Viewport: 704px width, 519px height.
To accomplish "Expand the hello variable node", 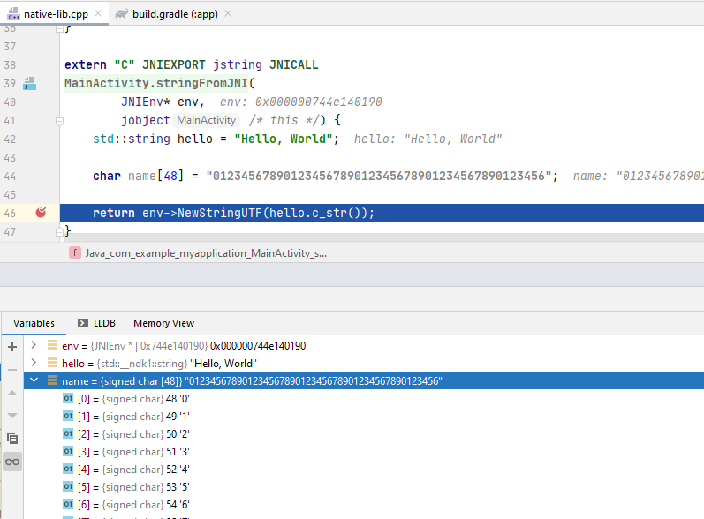I will pos(34,364).
